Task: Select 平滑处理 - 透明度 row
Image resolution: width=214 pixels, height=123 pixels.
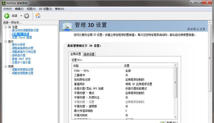Action: [123, 106]
